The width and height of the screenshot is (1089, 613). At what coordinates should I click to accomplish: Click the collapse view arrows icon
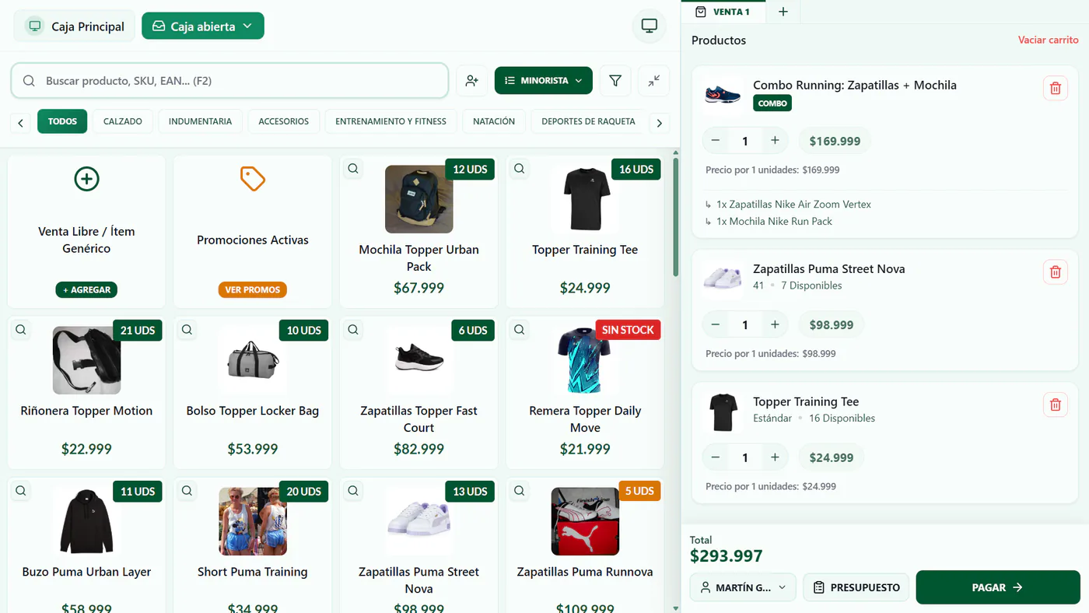point(653,81)
